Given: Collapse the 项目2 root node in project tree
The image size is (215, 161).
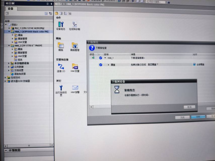Looking at the screenshot, I should [6, 24].
